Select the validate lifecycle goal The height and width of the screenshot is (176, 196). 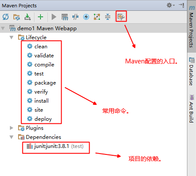click(x=40, y=56)
